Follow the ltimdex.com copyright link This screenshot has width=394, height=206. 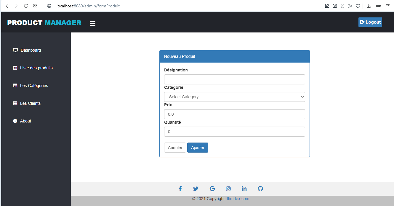pos(238,199)
